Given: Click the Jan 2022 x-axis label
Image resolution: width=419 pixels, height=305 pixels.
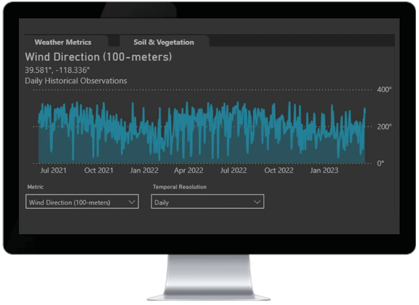Looking at the screenshot, I should [145, 170].
